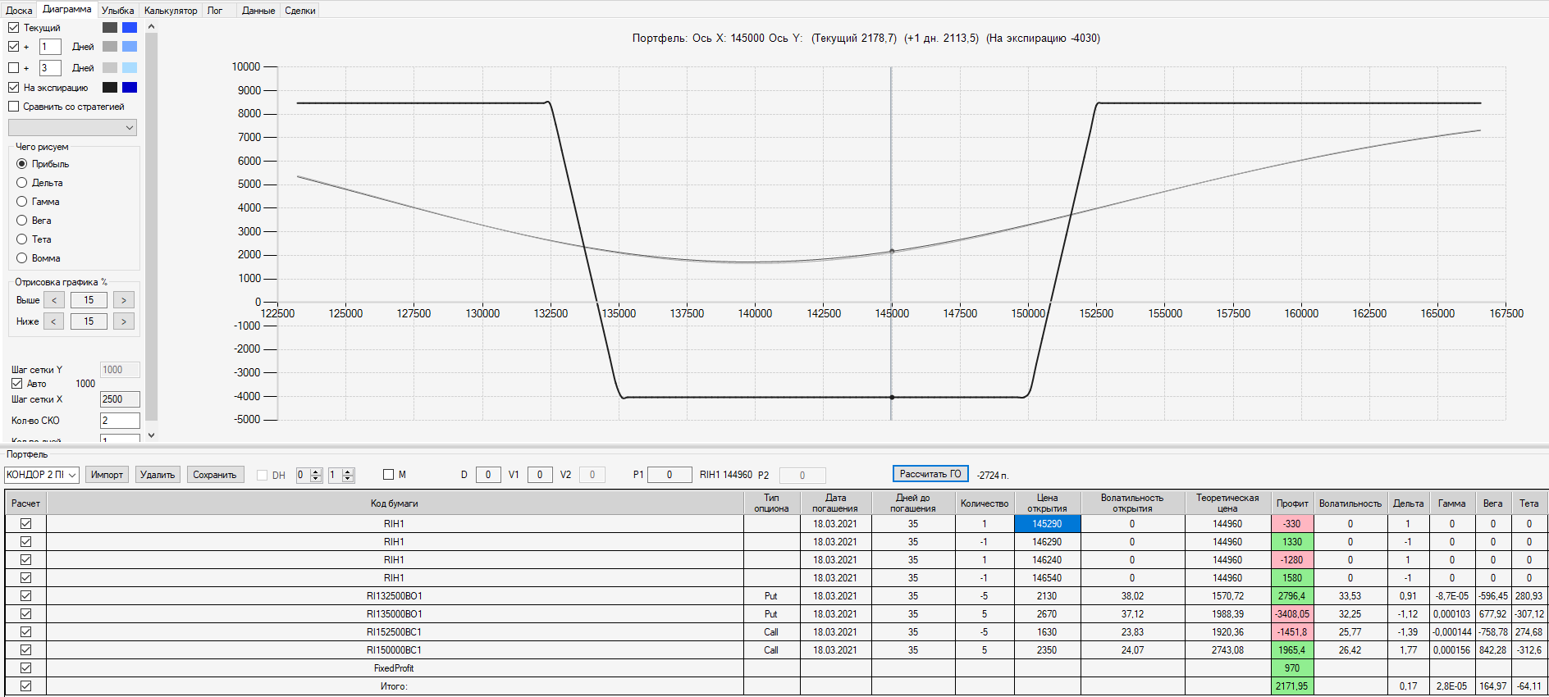Select the Вомма radio button

[22, 258]
